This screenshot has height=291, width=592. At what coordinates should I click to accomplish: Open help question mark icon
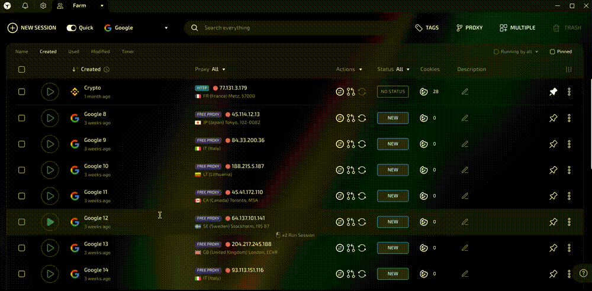click(583, 273)
